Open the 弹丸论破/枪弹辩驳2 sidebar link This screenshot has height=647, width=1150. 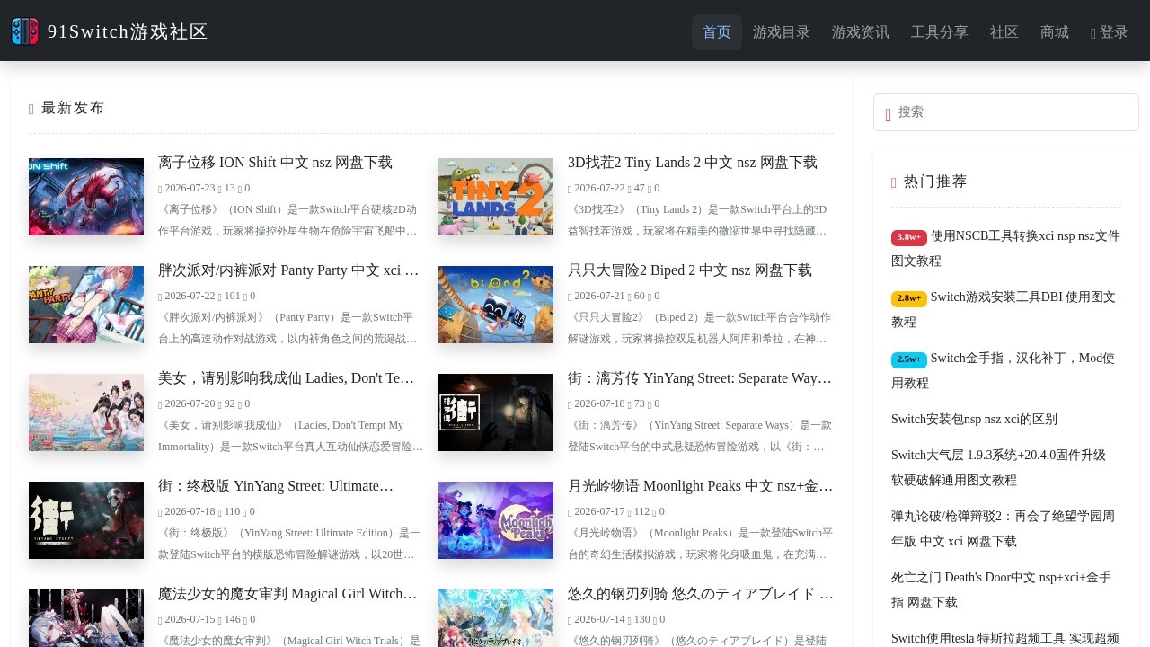1003,528
